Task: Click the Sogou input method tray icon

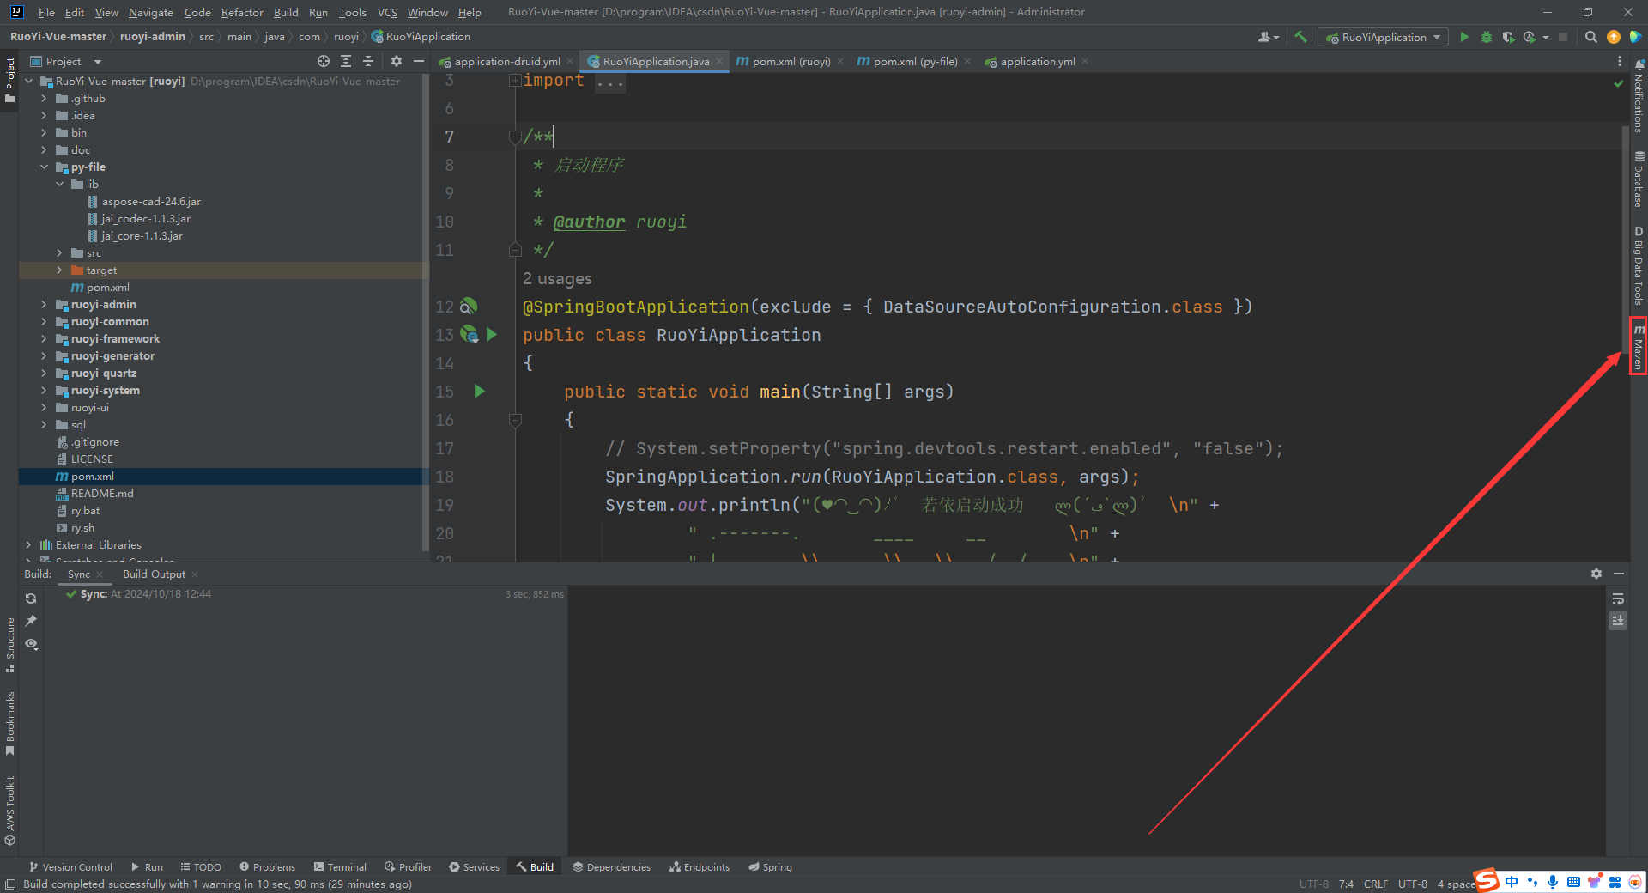Action: point(1487,881)
